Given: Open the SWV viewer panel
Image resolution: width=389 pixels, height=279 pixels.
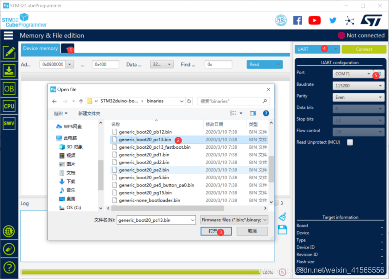Looking at the screenshot, I should point(9,123).
